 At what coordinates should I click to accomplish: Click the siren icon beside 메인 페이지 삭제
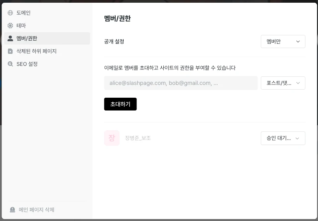(x=12, y=210)
